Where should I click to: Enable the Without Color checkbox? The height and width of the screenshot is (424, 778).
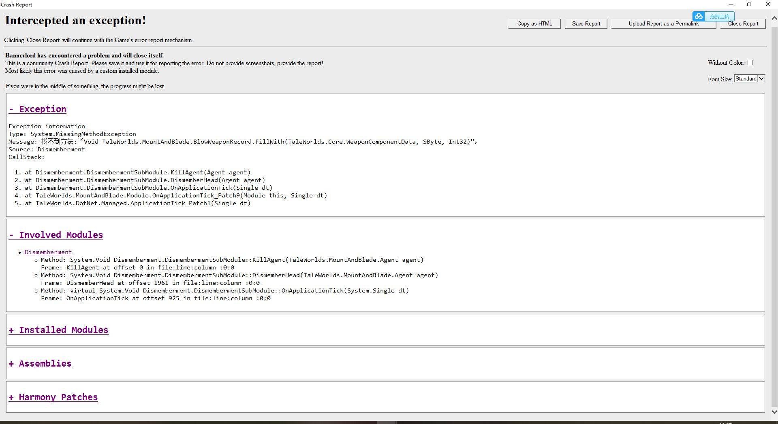pyautogui.click(x=750, y=63)
